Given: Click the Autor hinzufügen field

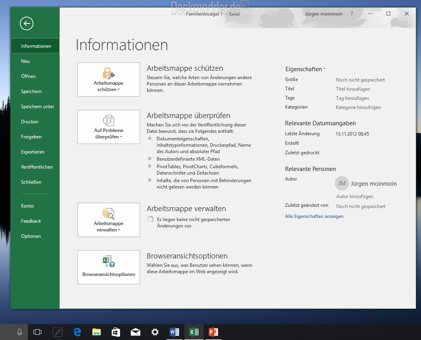Looking at the screenshot, I should [355, 196].
